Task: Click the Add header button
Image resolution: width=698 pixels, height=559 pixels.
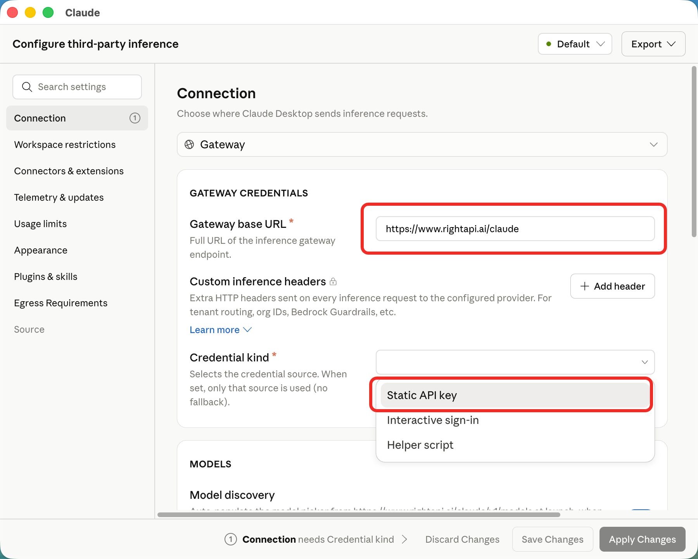Action: point(612,286)
